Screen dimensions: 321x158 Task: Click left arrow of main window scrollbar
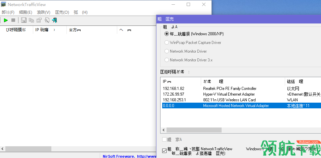(x=2, y=149)
